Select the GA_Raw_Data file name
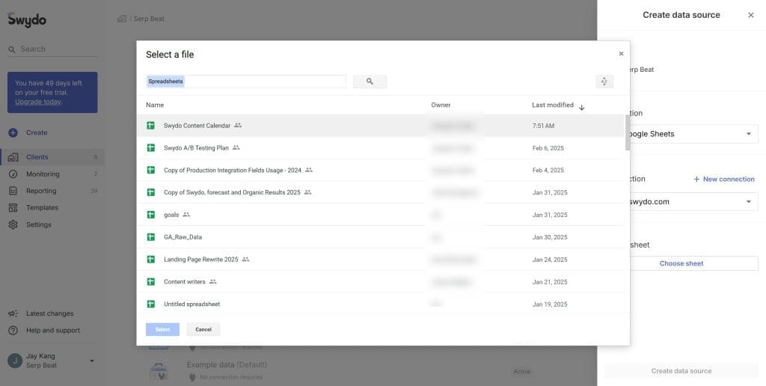Screen dimensions: 766x386 pos(183,237)
